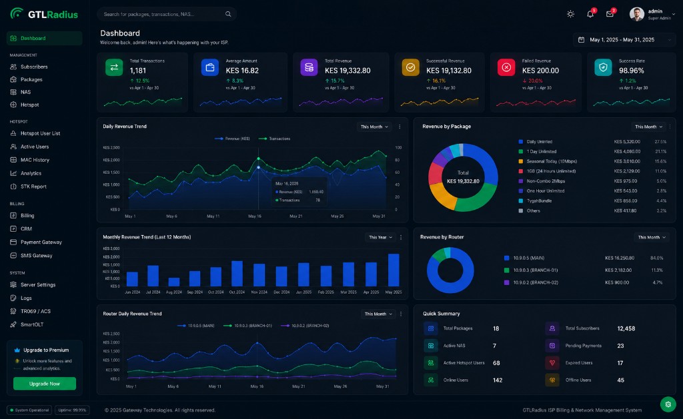683x419 pixels.
Task: Click the MAC History sidebar icon
Action: coord(13,160)
